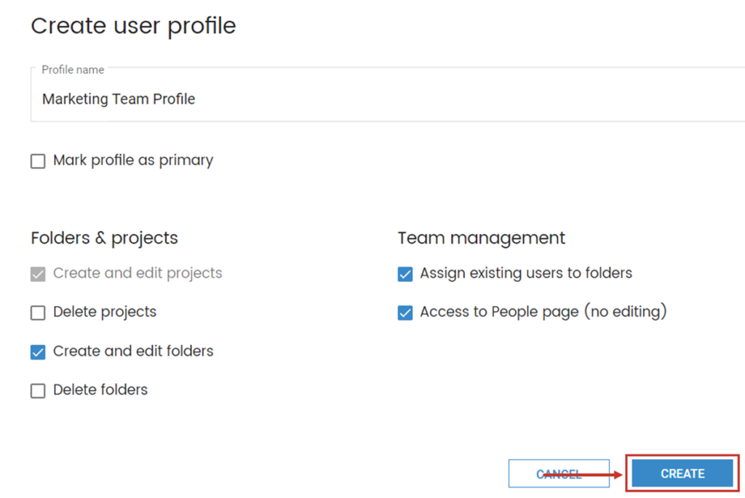Check the Mark profile as primary checkbox
The width and height of the screenshot is (745, 498).
[x=38, y=161]
